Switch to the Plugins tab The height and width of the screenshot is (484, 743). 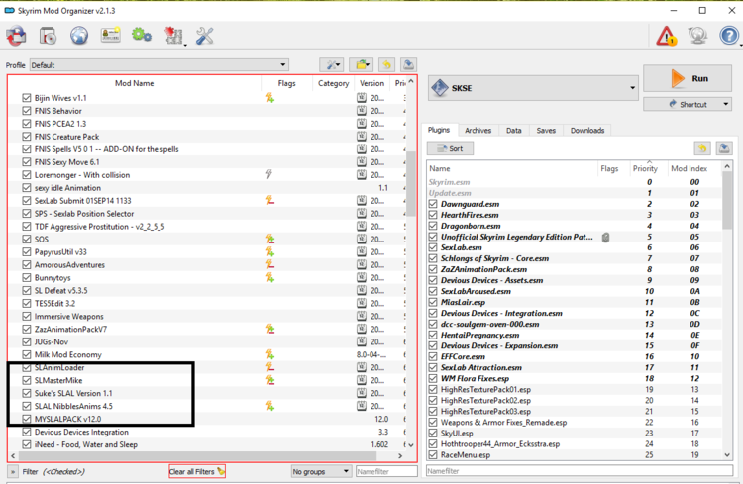[x=439, y=130]
